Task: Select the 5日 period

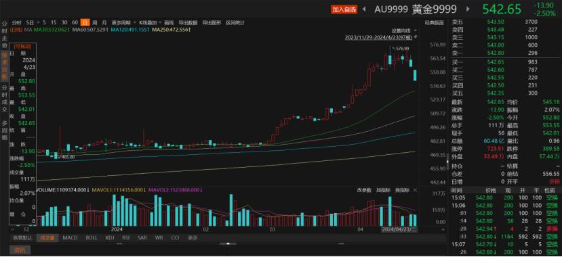Action: tap(30, 22)
